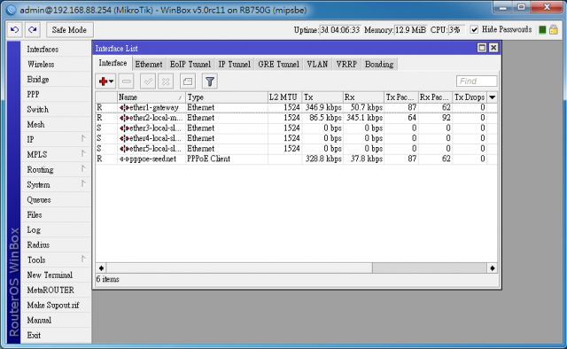Click the Disable X icon
This screenshot has height=349, width=567.
(x=166, y=81)
